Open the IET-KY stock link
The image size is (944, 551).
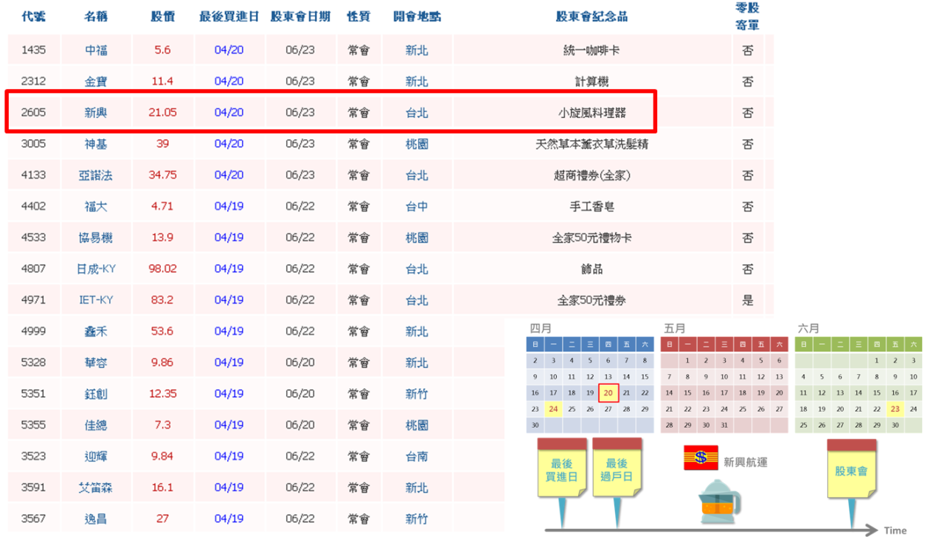(x=96, y=300)
